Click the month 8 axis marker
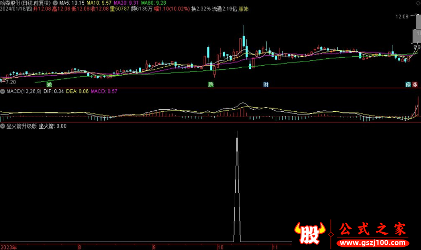The image size is (421, 250). click(79, 247)
